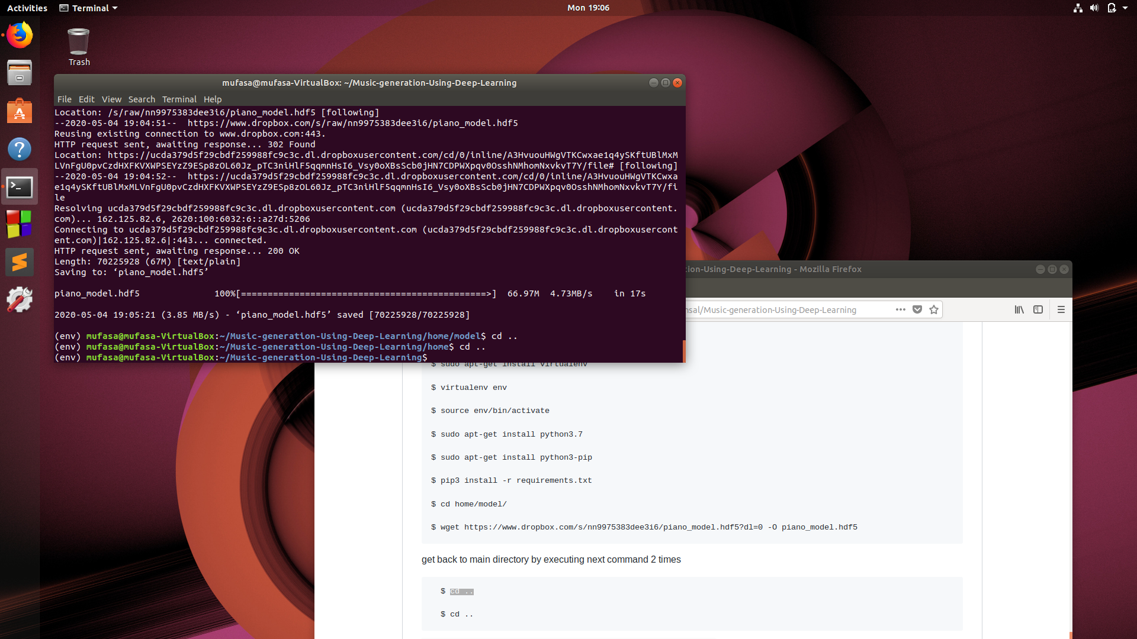Expand page actions three-dot menu
Image resolution: width=1137 pixels, height=639 pixels.
click(x=901, y=309)
